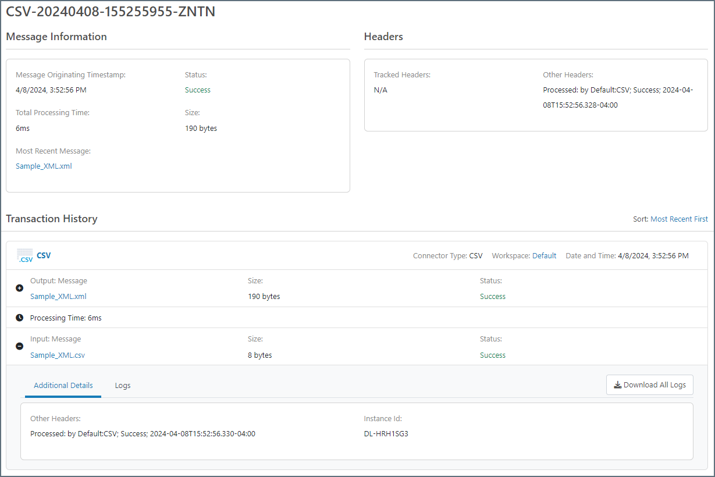Click the Instance Id DL-HRH1SG3 value
Image resolution: width=715 pixels, height=477 pixels.
point(386,433)
